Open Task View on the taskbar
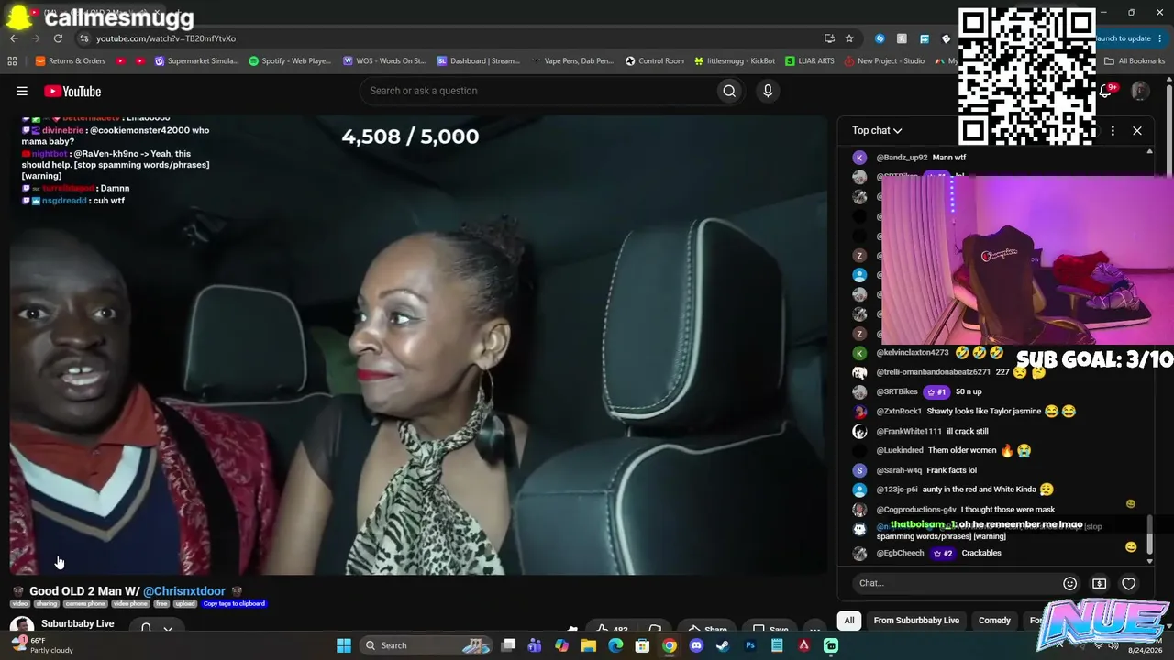The height and width of the screenshot is (660, 1174). [x=508, y=645]
